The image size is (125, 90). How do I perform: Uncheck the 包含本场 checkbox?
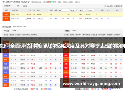105,6
